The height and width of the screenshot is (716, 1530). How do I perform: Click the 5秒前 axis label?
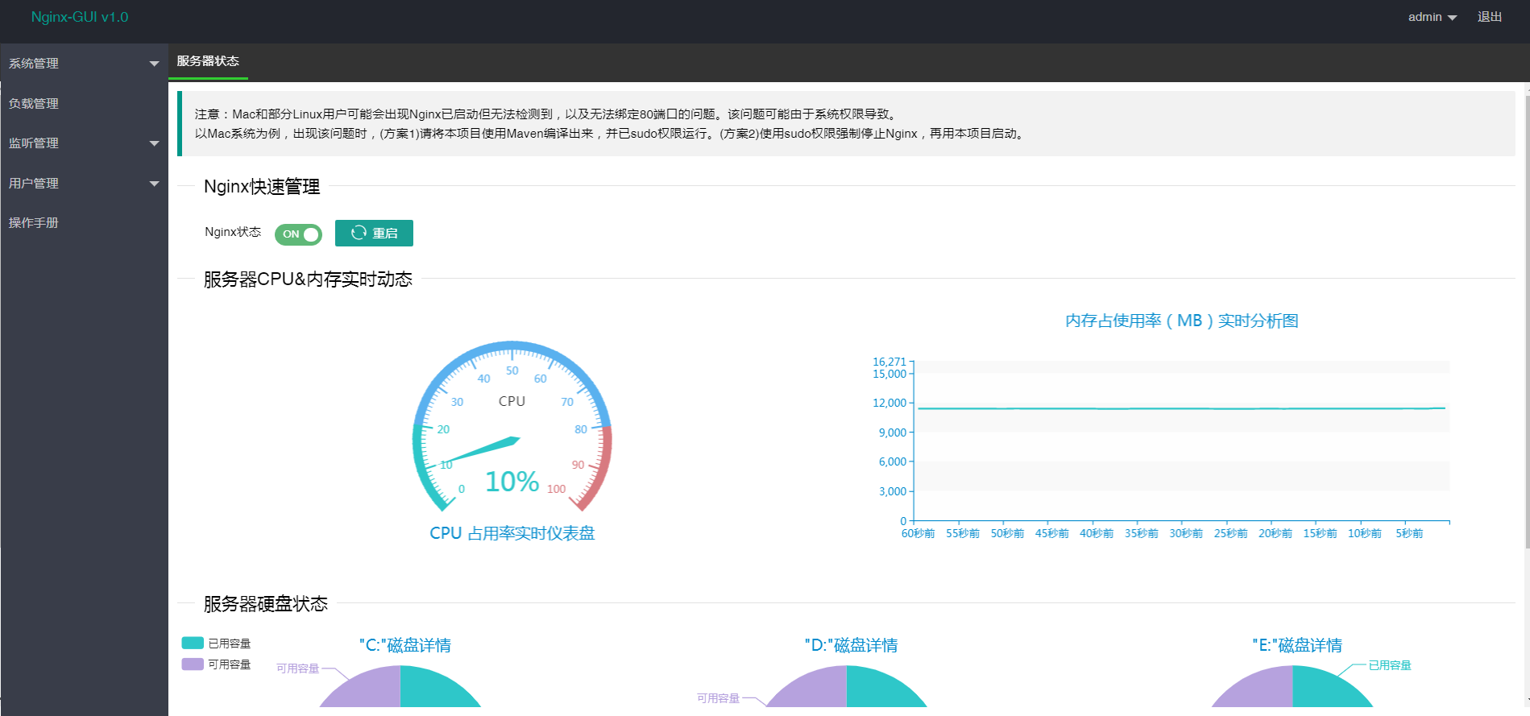tap(1409, 533)
